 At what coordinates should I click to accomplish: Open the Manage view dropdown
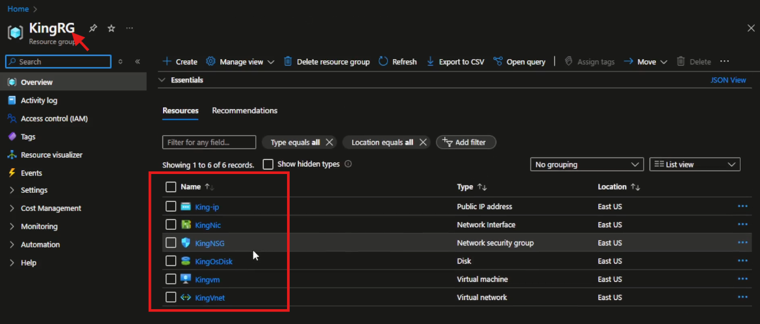click(x=240, y=62)
